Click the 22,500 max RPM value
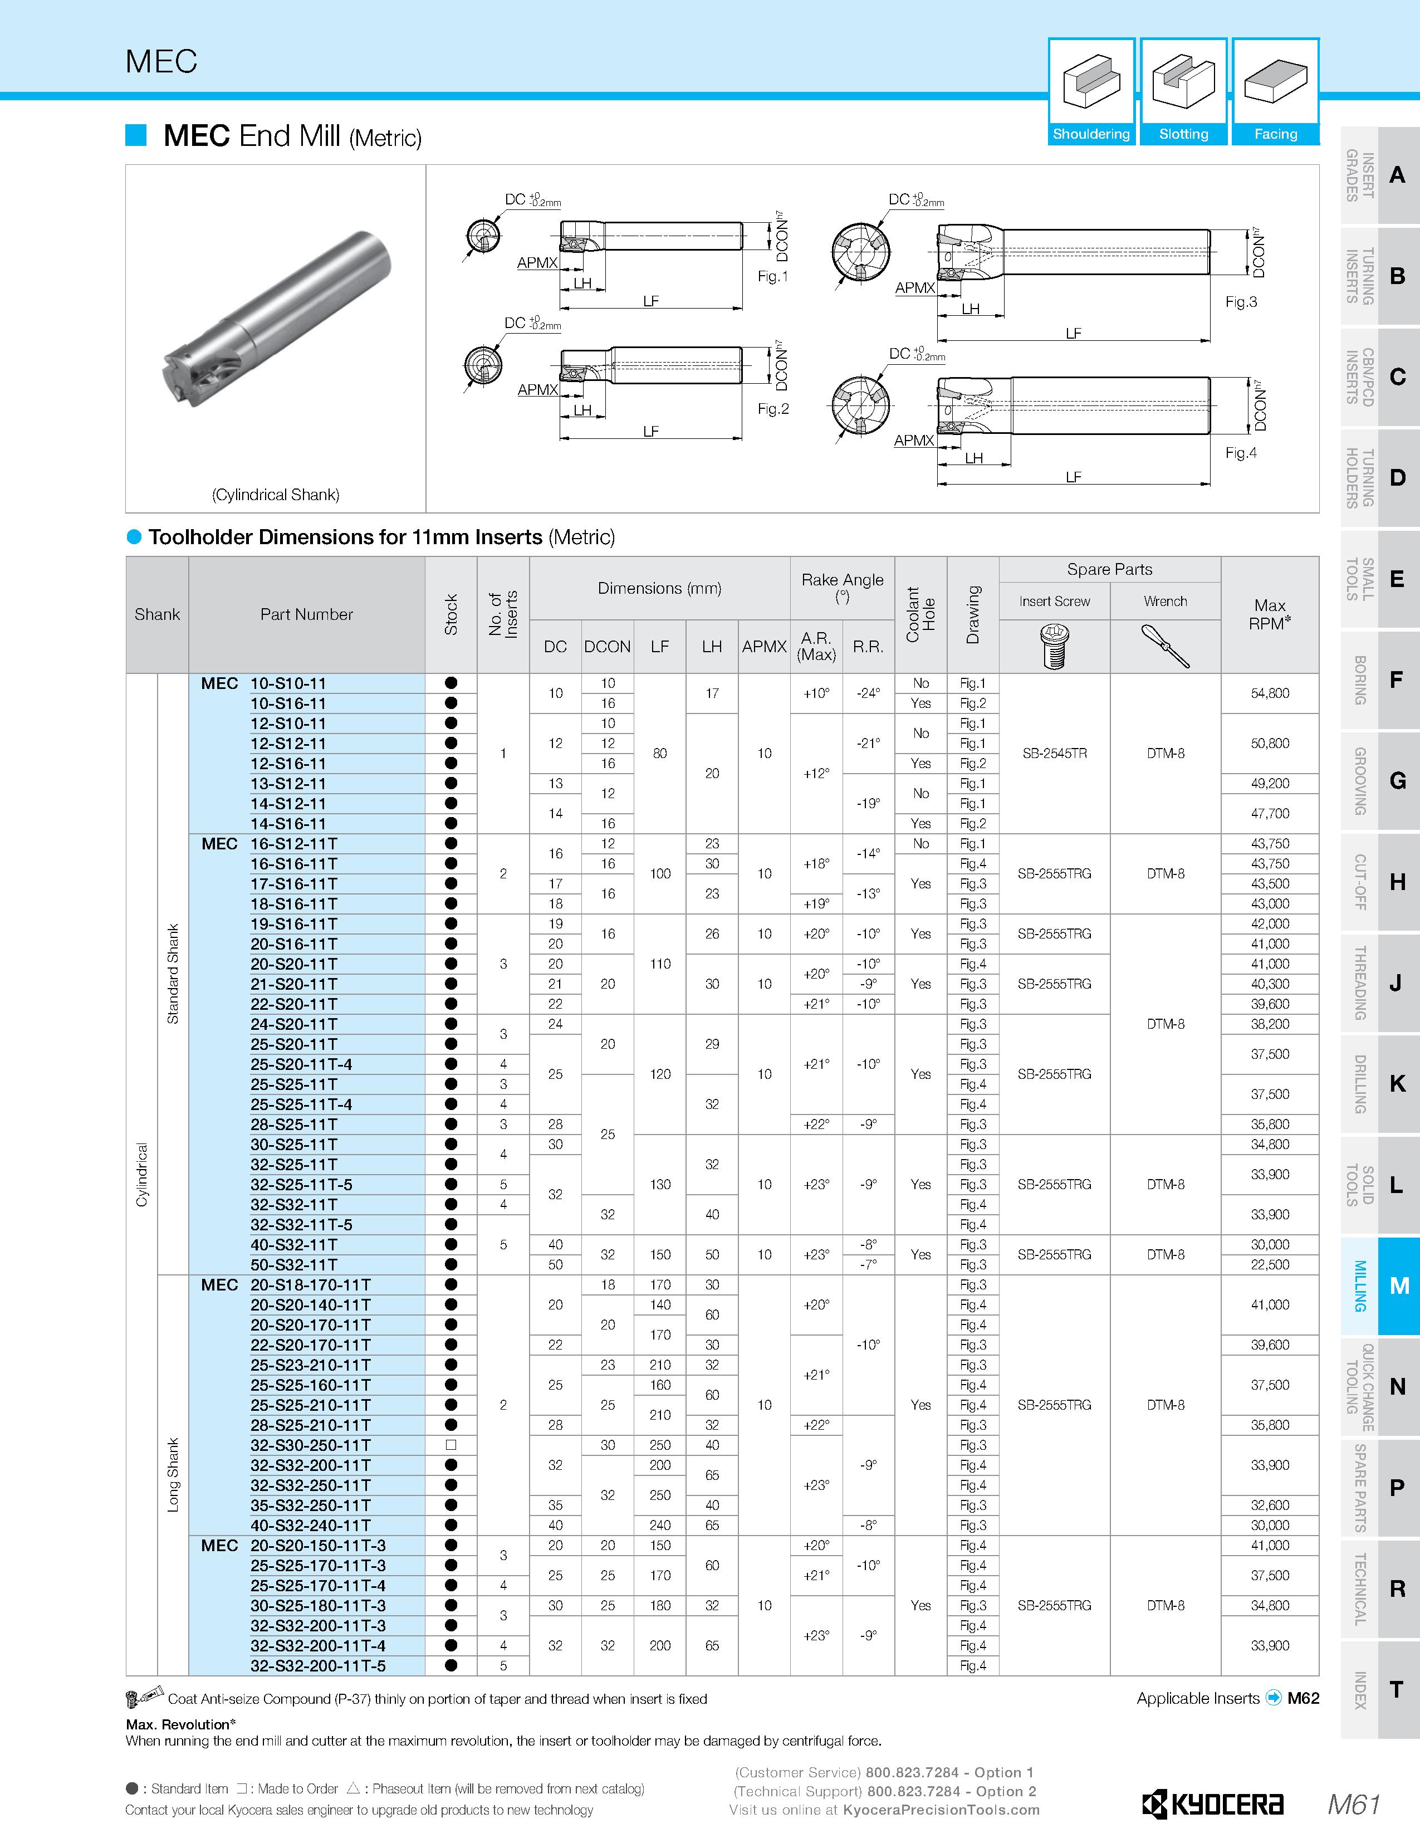Image resolution: width=1420 pixels, height=1838 pixels. [1270, 1265]
